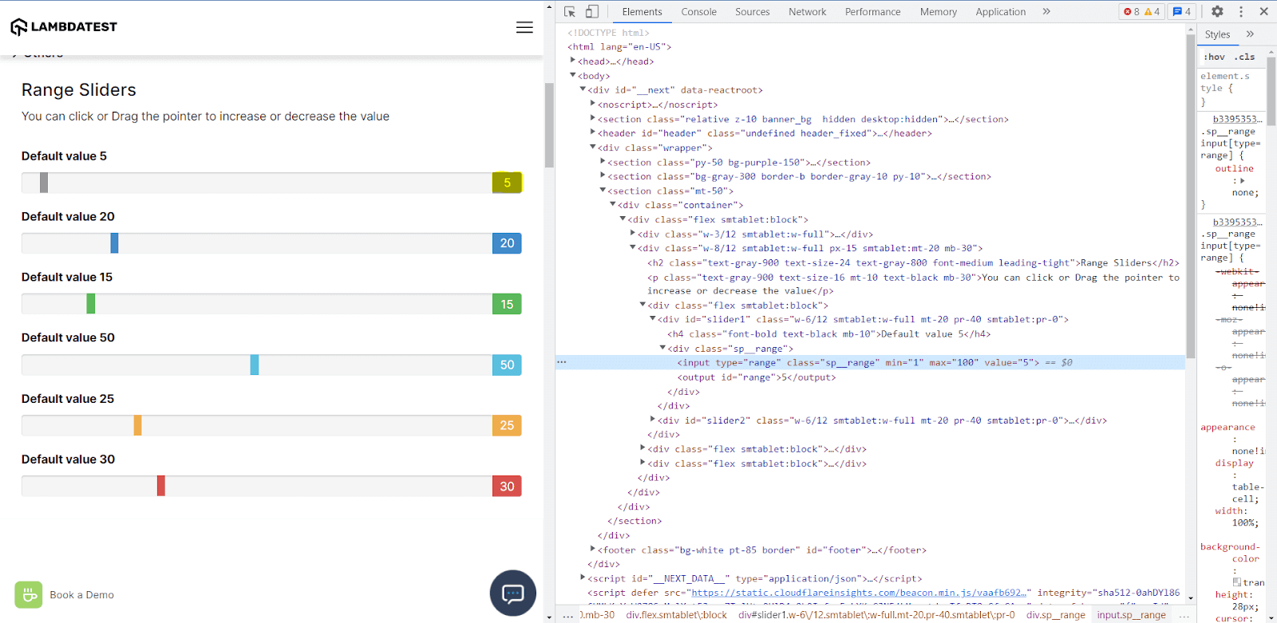Switch to the Network tab
This screenshot has height=623, width=1277.
[x=807, y=11]
